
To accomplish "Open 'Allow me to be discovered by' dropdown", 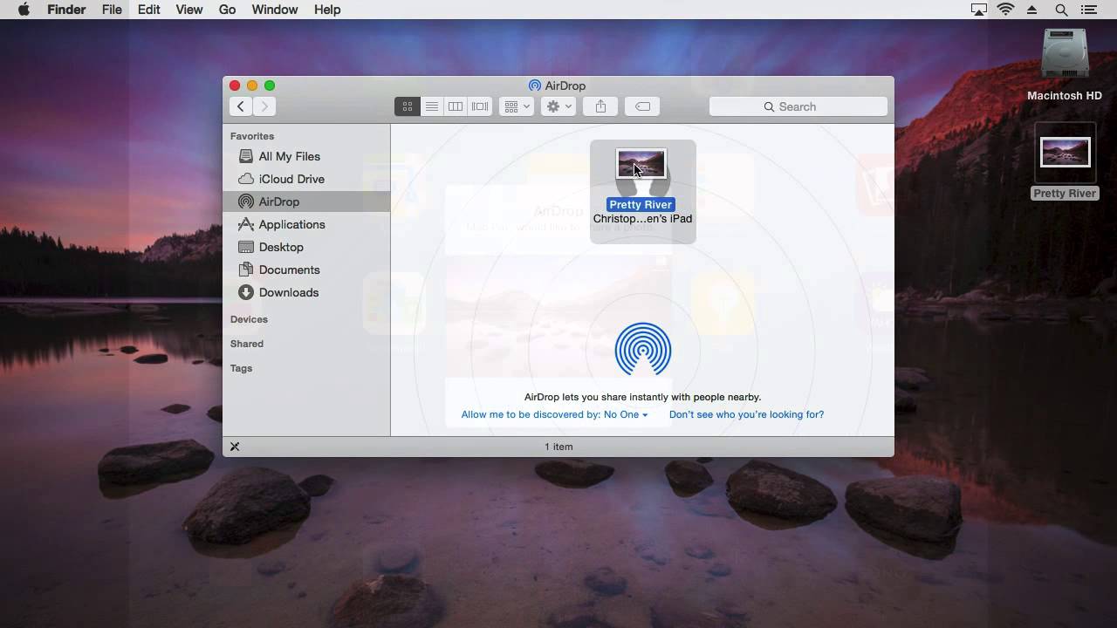I will 554,414.
